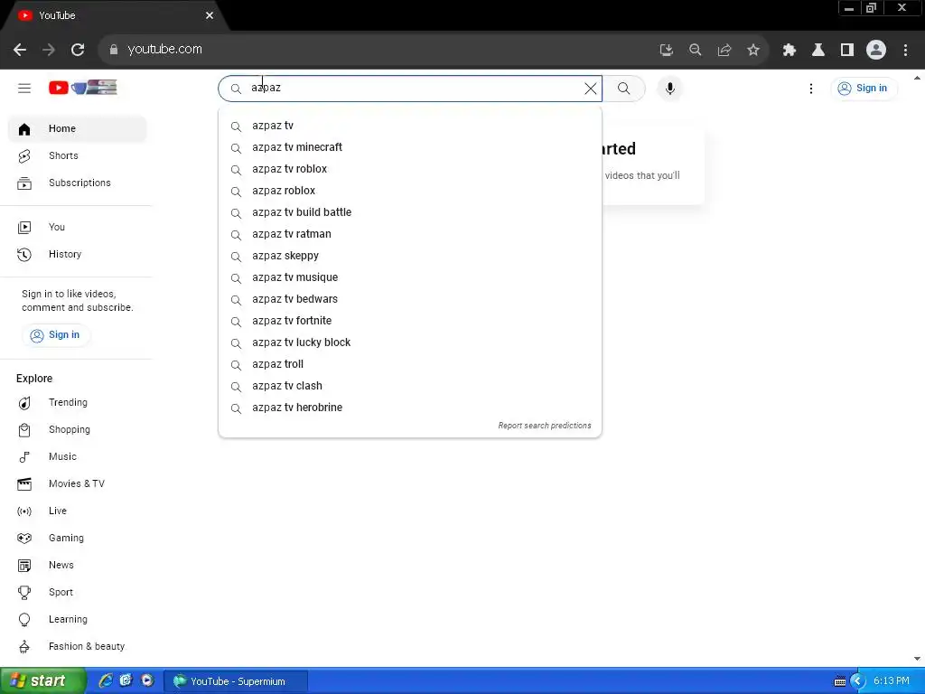Image resolution: width=925 pixels, height=694 pixels.
Task: Select suggestion "azpaz roblox"
Action: (x=410, y=191)
